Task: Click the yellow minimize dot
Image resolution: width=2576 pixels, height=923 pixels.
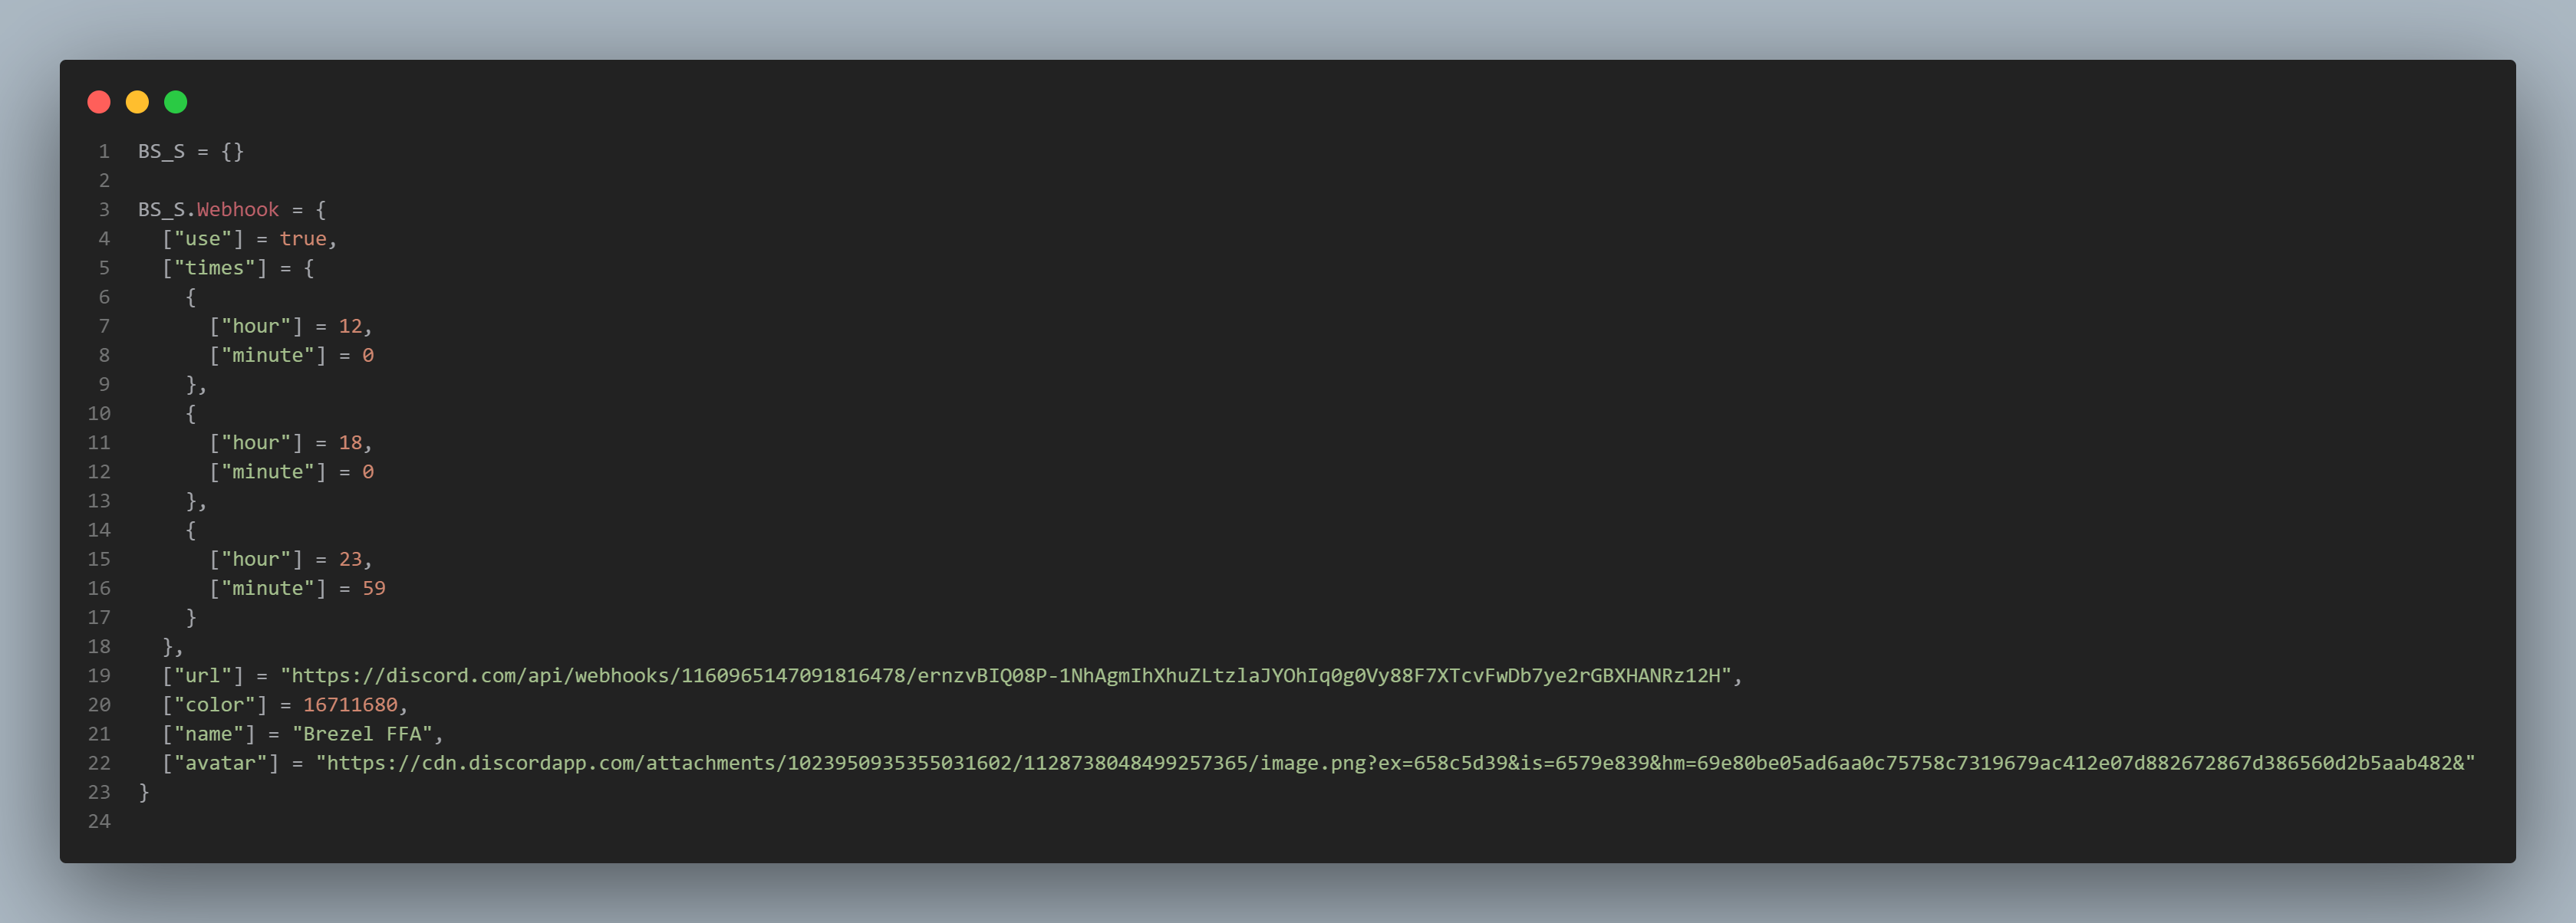Action: click(x=137, y=102)
